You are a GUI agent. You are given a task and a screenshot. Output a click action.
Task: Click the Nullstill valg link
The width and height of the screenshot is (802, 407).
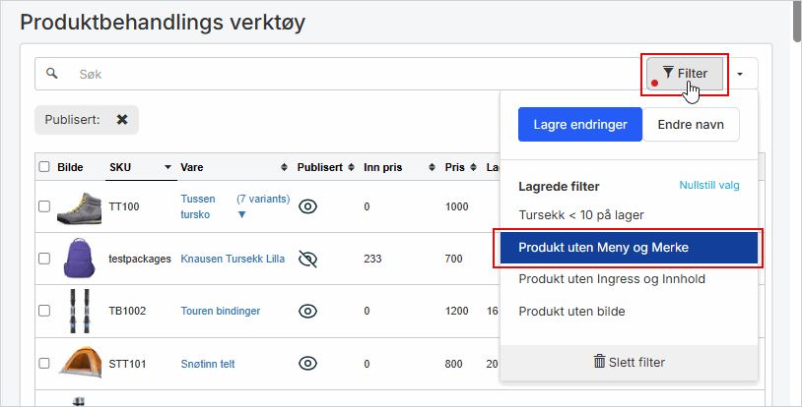(x=708, y=186)
